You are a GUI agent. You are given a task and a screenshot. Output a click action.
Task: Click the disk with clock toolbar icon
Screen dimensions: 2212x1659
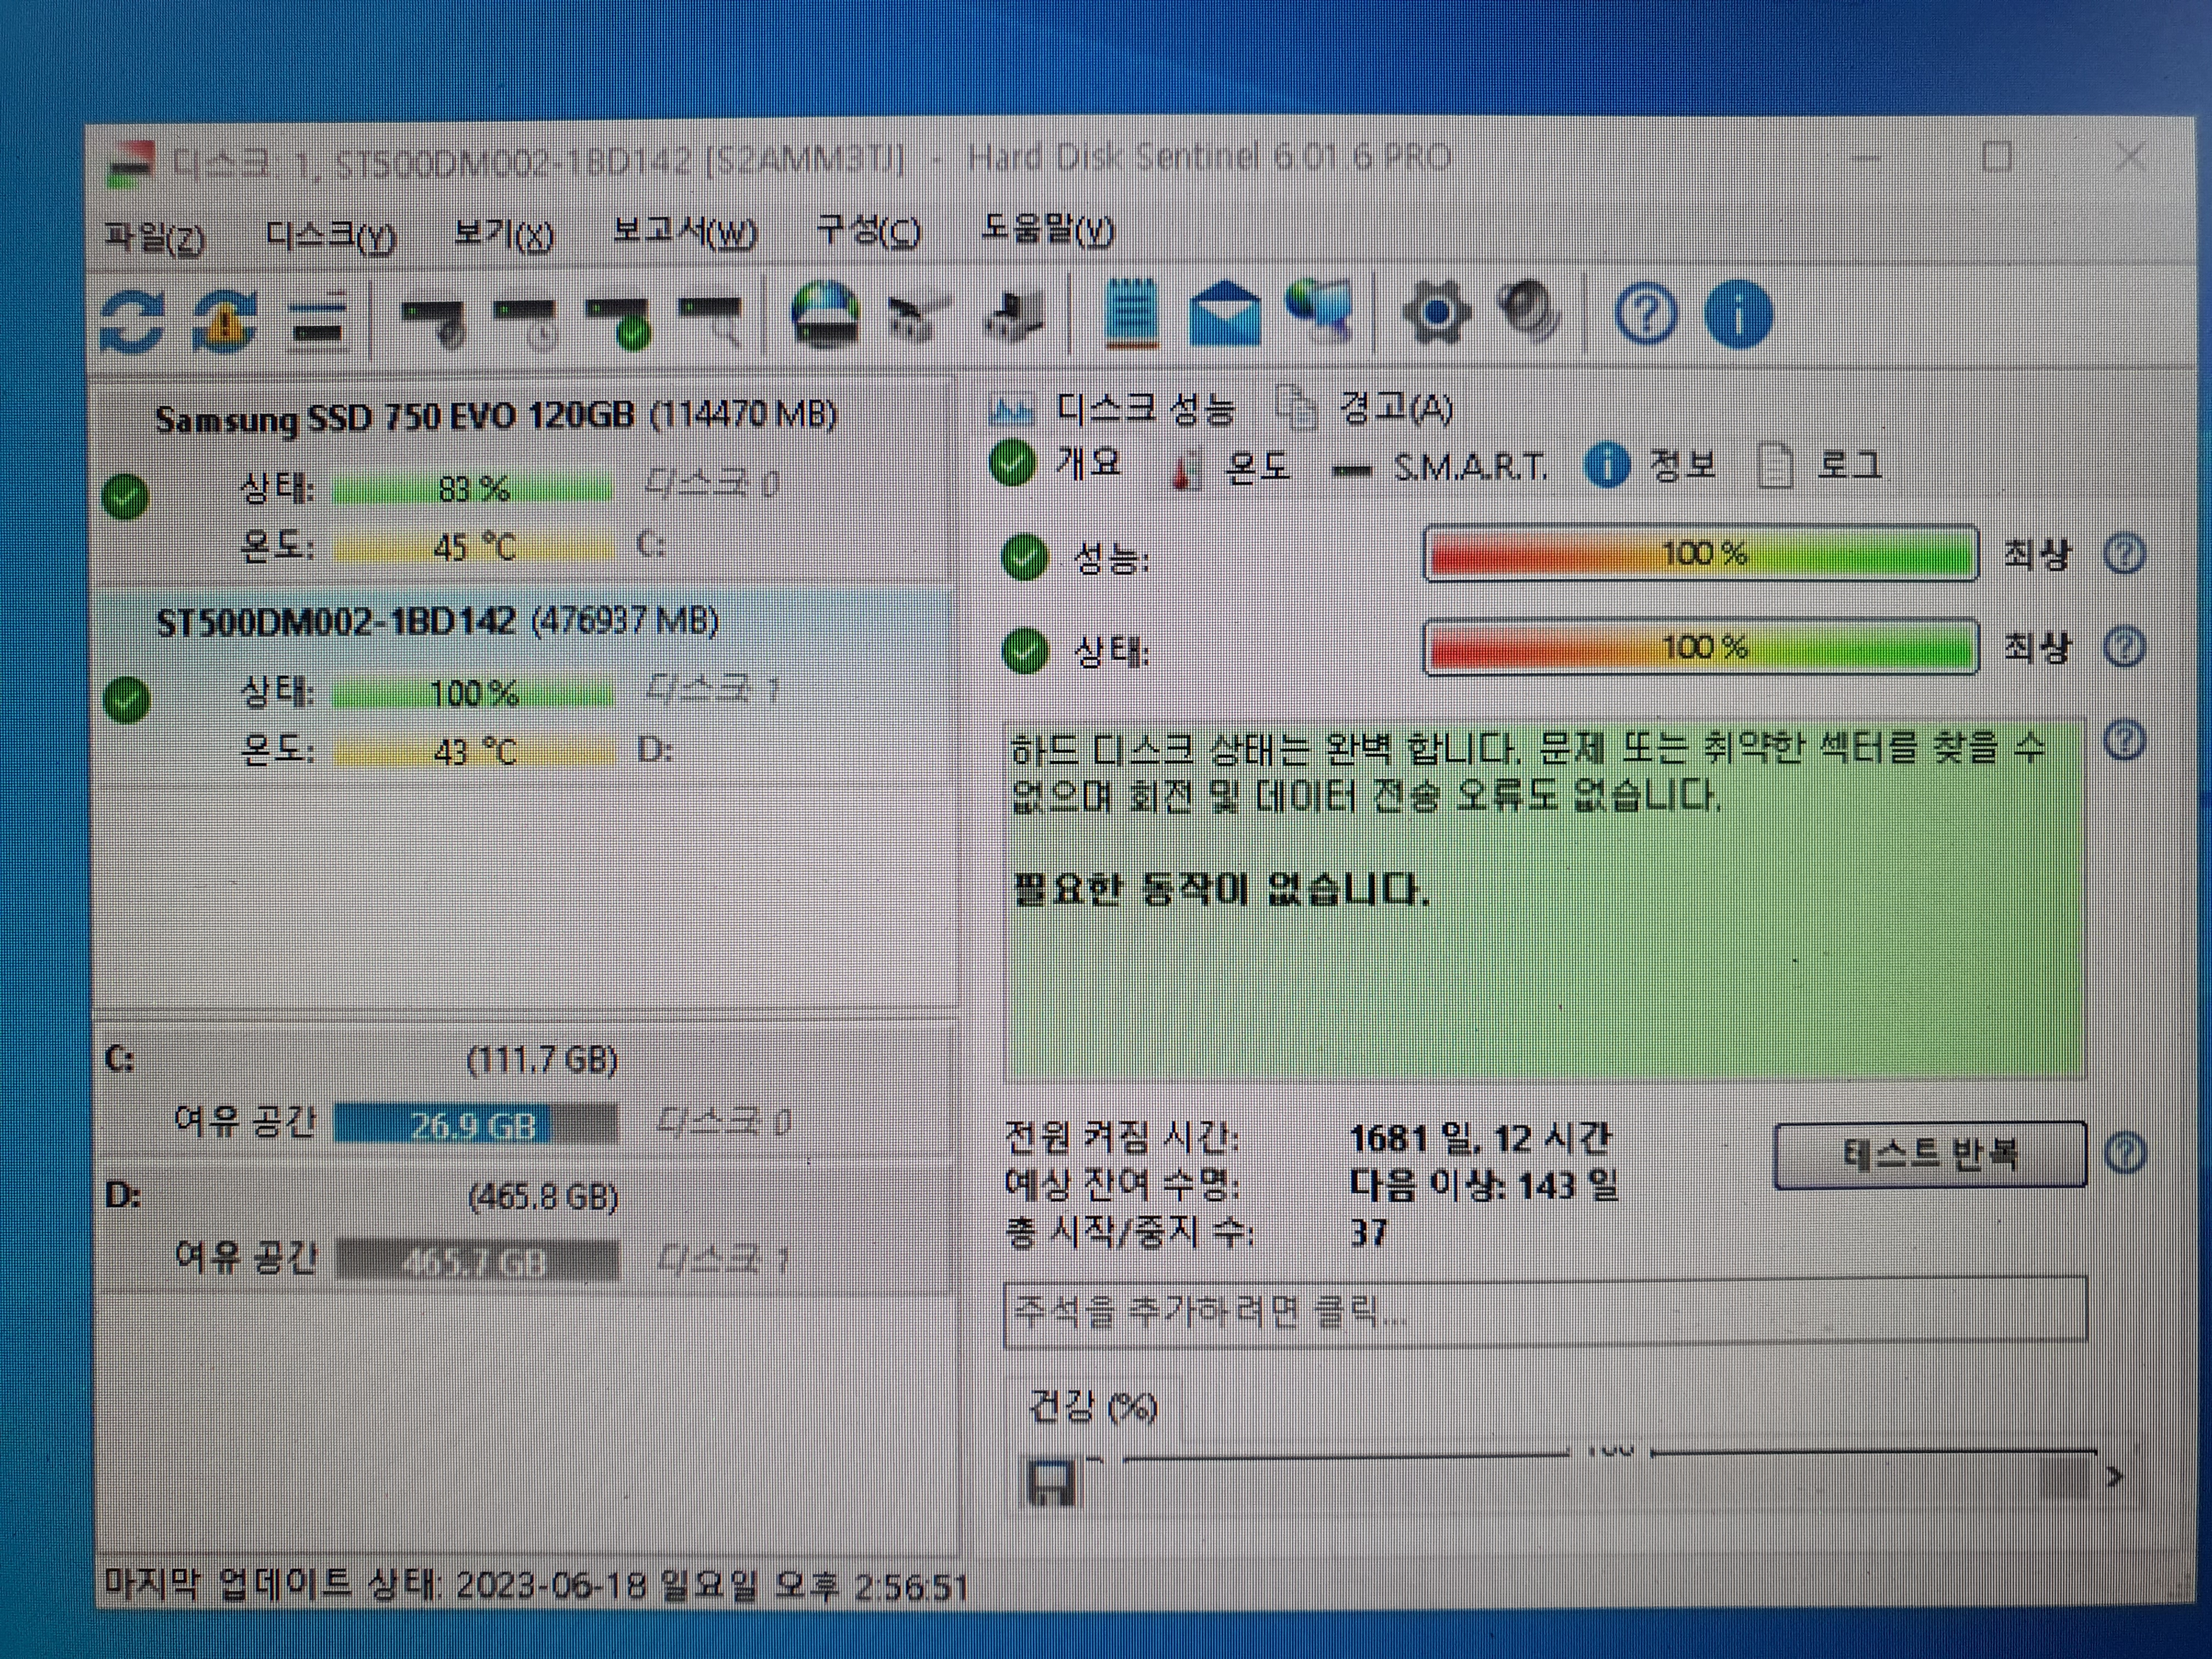(526, 322)
